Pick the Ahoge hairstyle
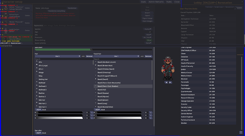The width and height of the screenshot is (245, 136). pyautogui.click(x=64, y=72)
